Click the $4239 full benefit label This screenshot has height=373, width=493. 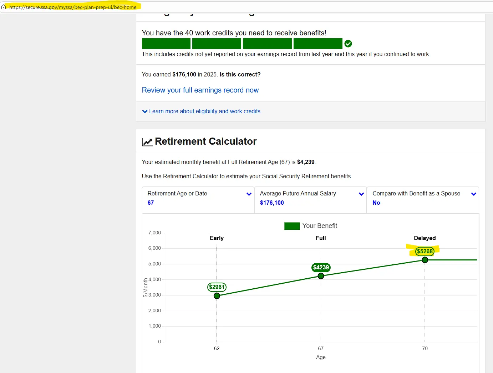point(321,267)
